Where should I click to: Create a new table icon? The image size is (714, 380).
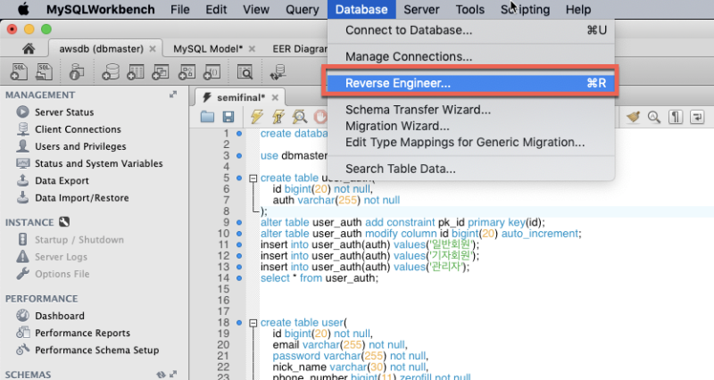click(136, 72)
